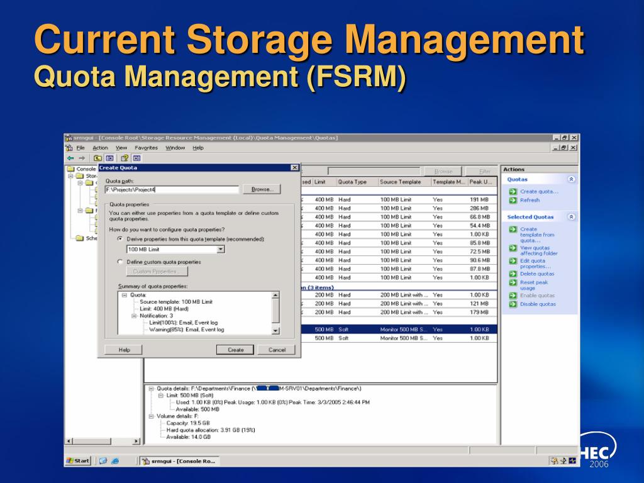Collapse the Quota node in summary tree
The image size is (644, 483).
coord(124,296)
